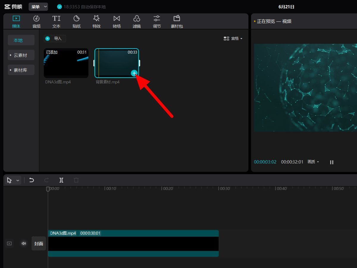
Task: Open the 滤镜 filters panel
Action: click(x=137, y=21)
